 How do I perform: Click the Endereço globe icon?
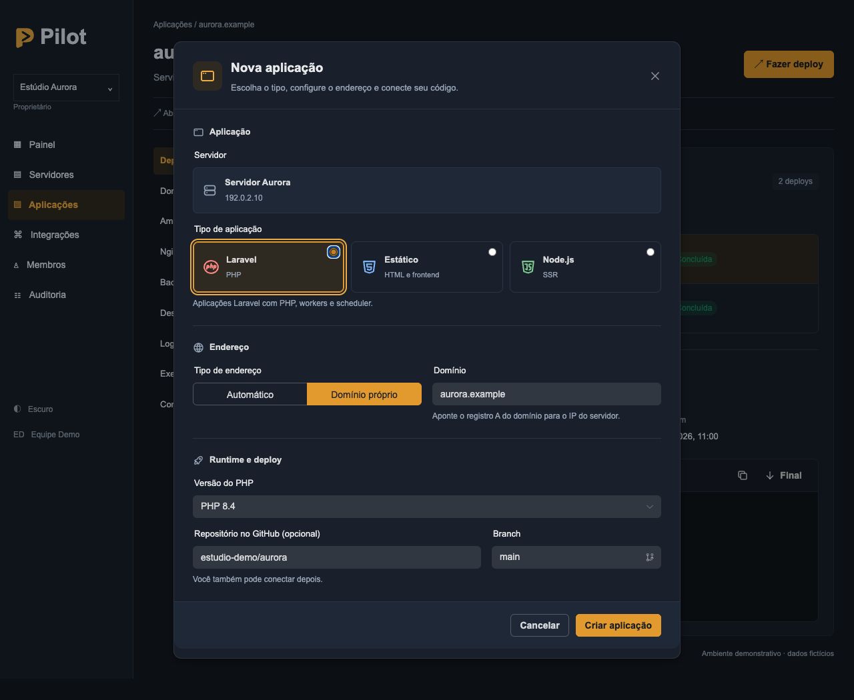point(198,347)
